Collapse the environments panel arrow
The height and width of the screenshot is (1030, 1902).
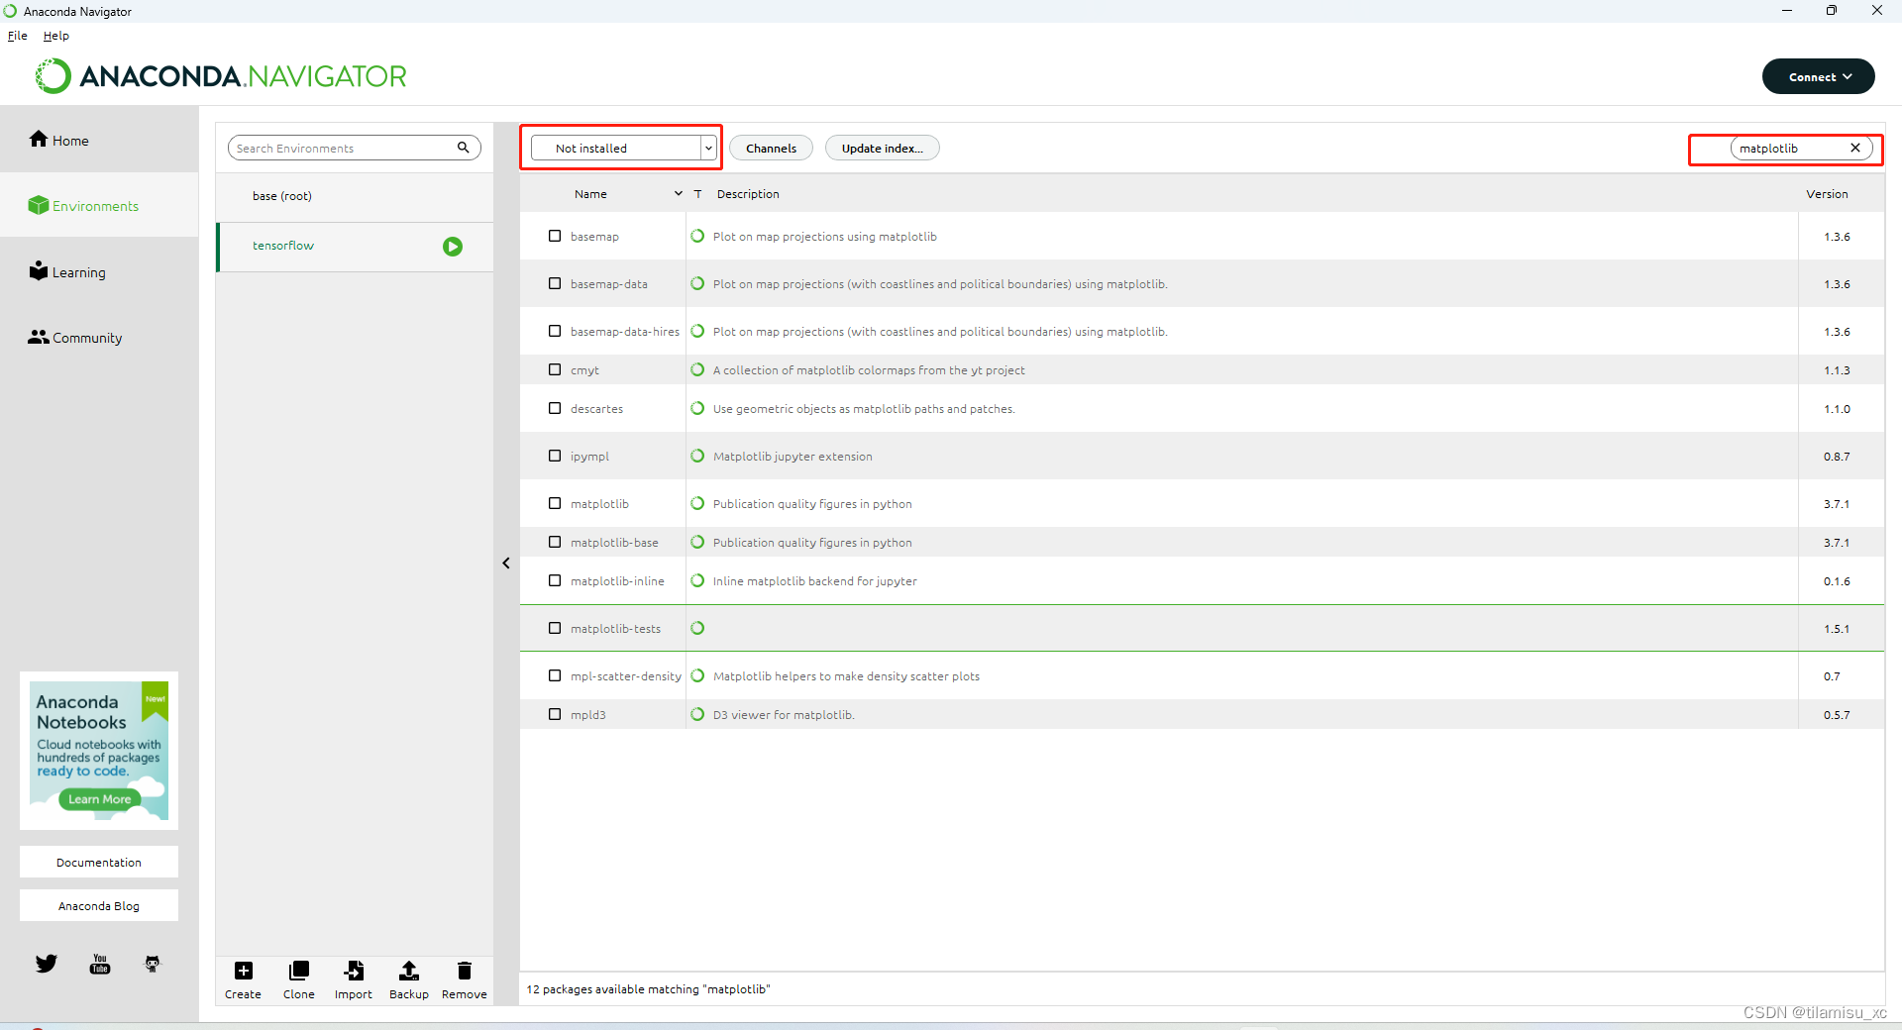pos(506,563)
